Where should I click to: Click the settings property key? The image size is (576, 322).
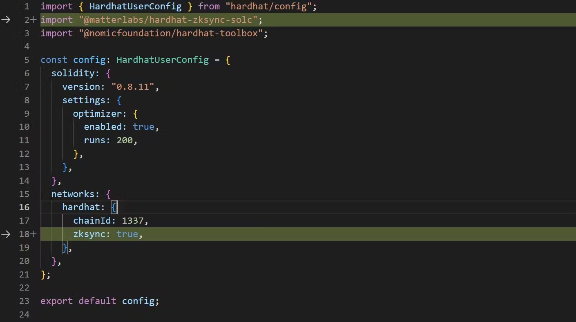84,100
